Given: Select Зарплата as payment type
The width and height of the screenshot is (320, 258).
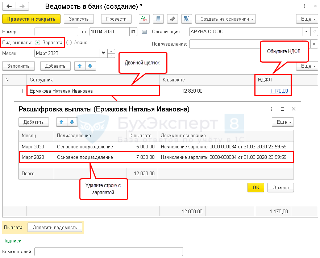Looking at the screenshot, I should [37, 42].
